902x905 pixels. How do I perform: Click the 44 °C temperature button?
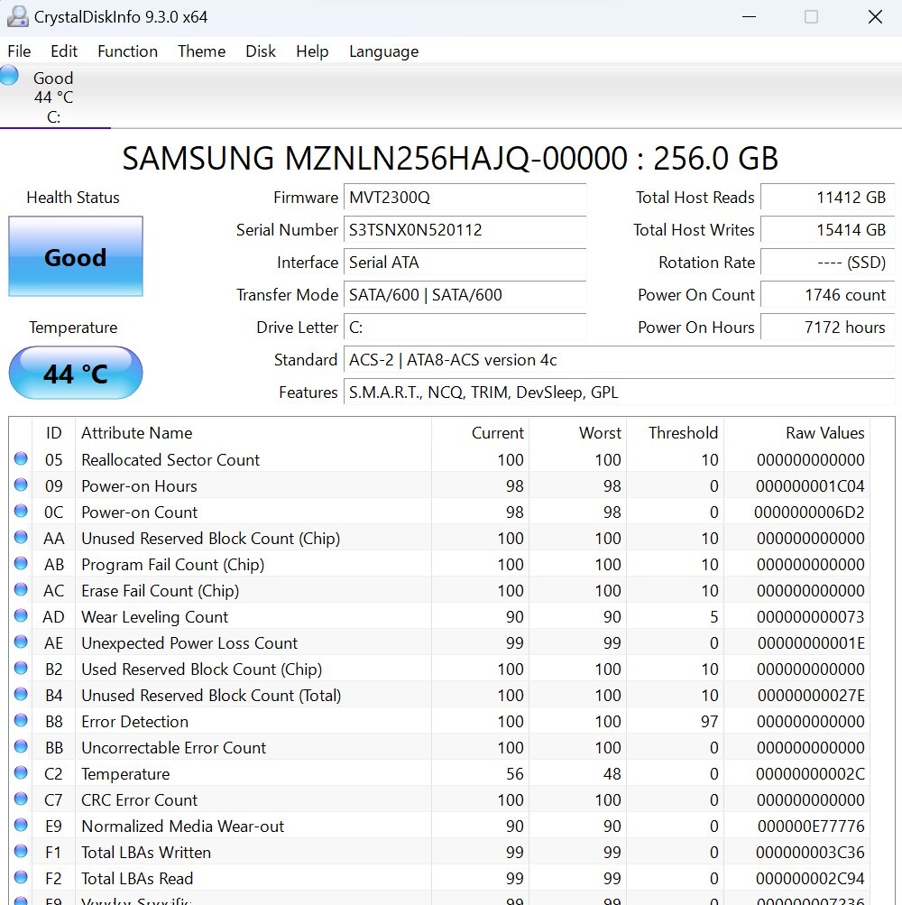(76, 373)
